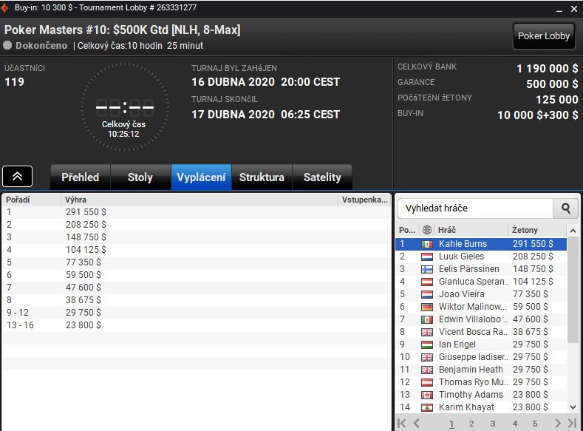Click scroll up arrow in player list
Viewport: 583px width, 431px height.
(x=573, y=231)
